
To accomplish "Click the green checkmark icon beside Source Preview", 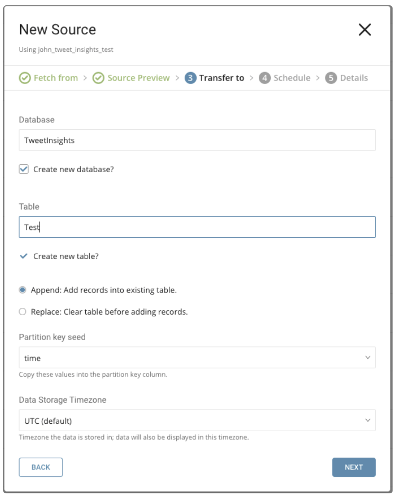I will [98, 78].
